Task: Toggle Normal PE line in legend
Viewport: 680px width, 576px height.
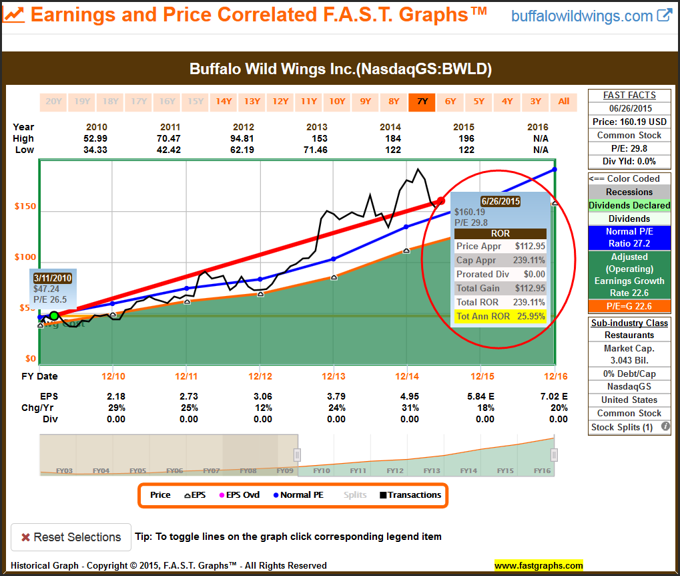Action: pos(298,495)
